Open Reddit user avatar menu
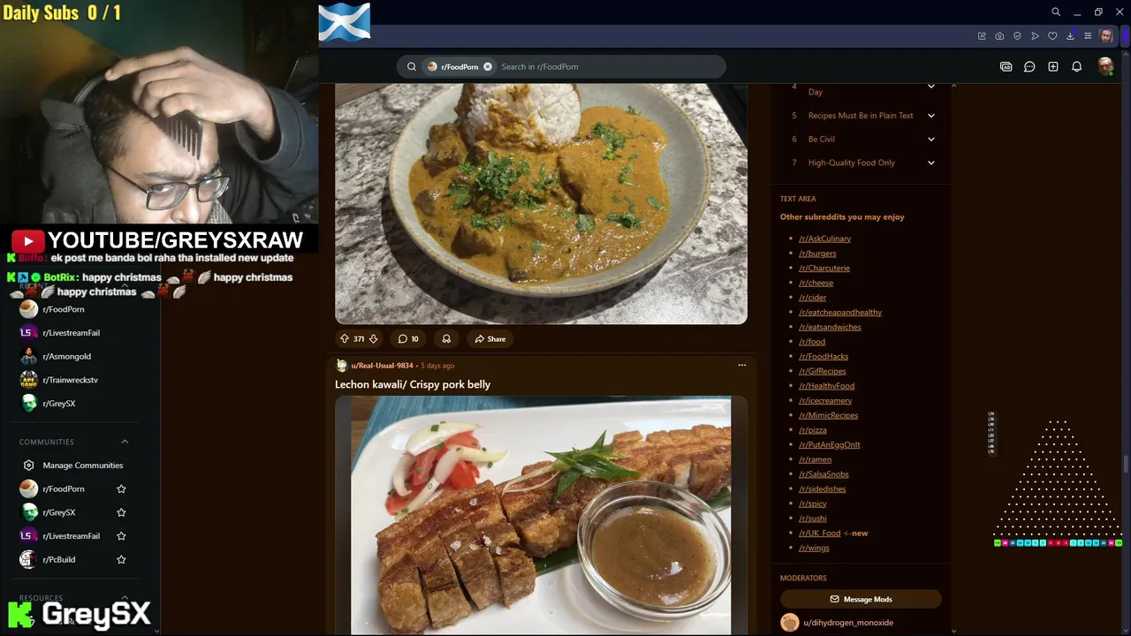1131x636 pixels. tap(1105, 66)
